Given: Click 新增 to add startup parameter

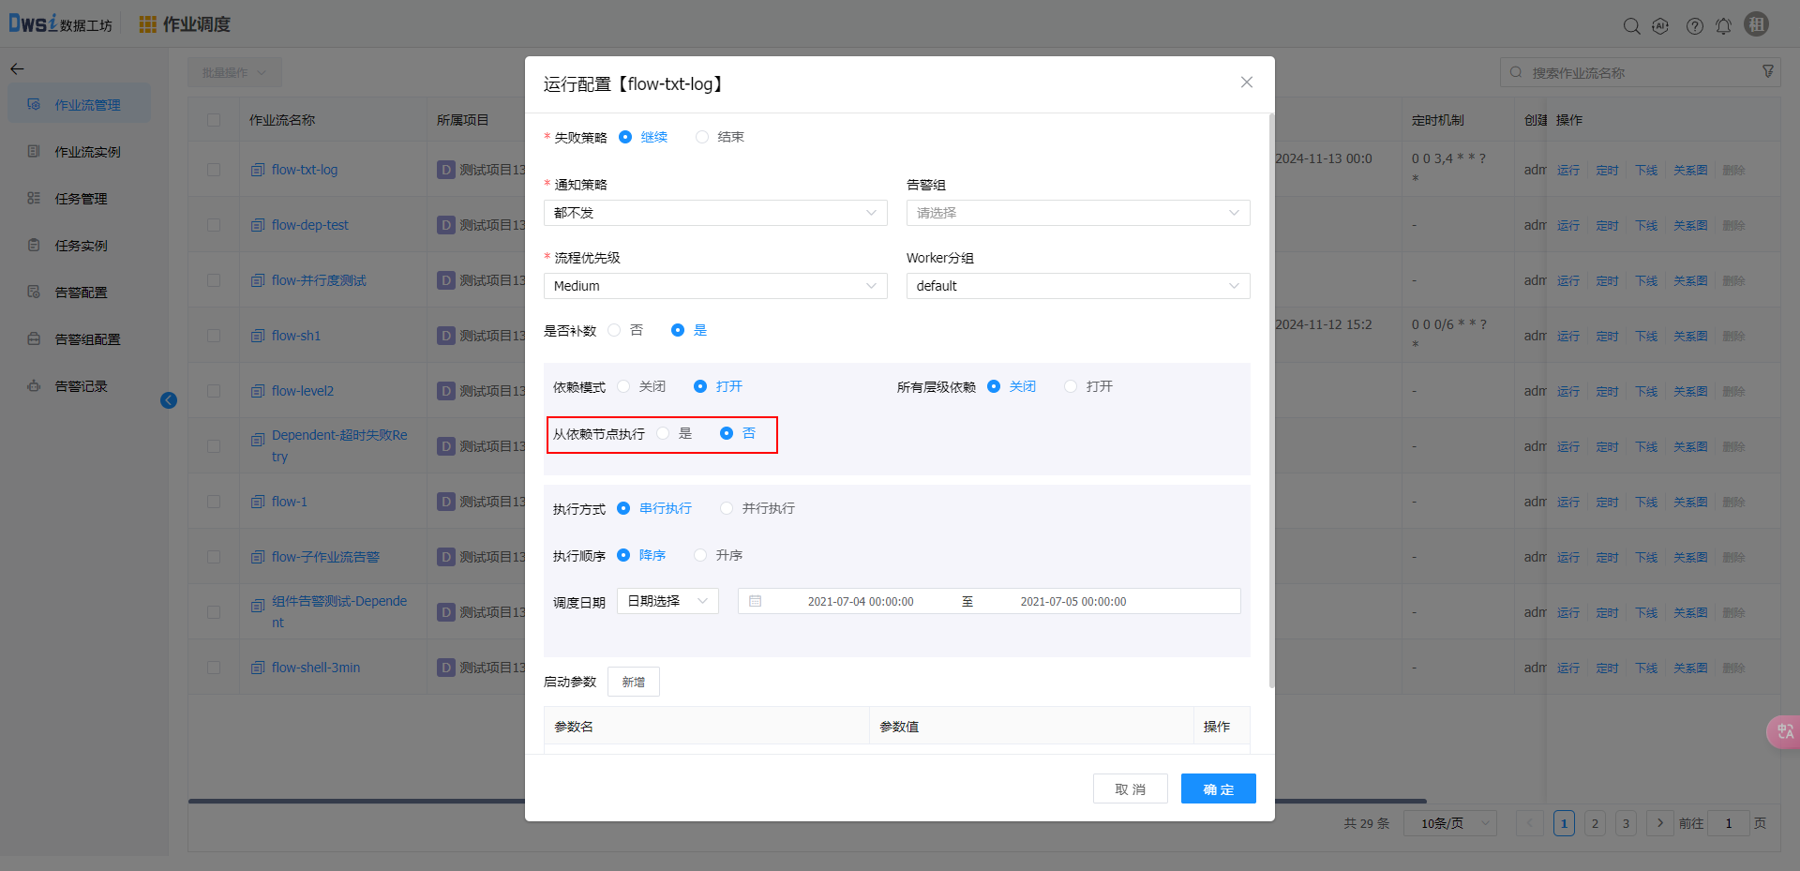Looking at the screenshot, I should click(633, 682).
